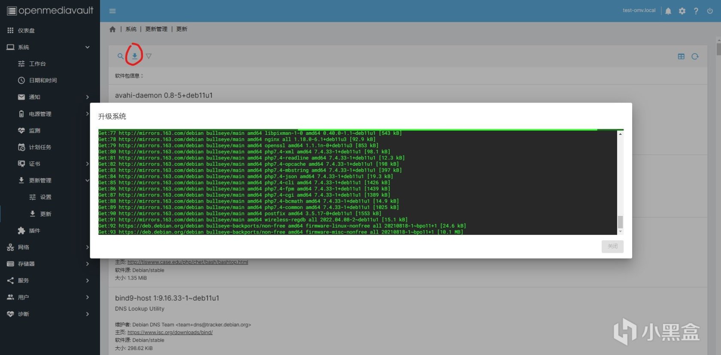The width and height of the screenshot is (721, 355).
Task: Open the isc.org bind downloads link
Action: click(x=170, y=333)
